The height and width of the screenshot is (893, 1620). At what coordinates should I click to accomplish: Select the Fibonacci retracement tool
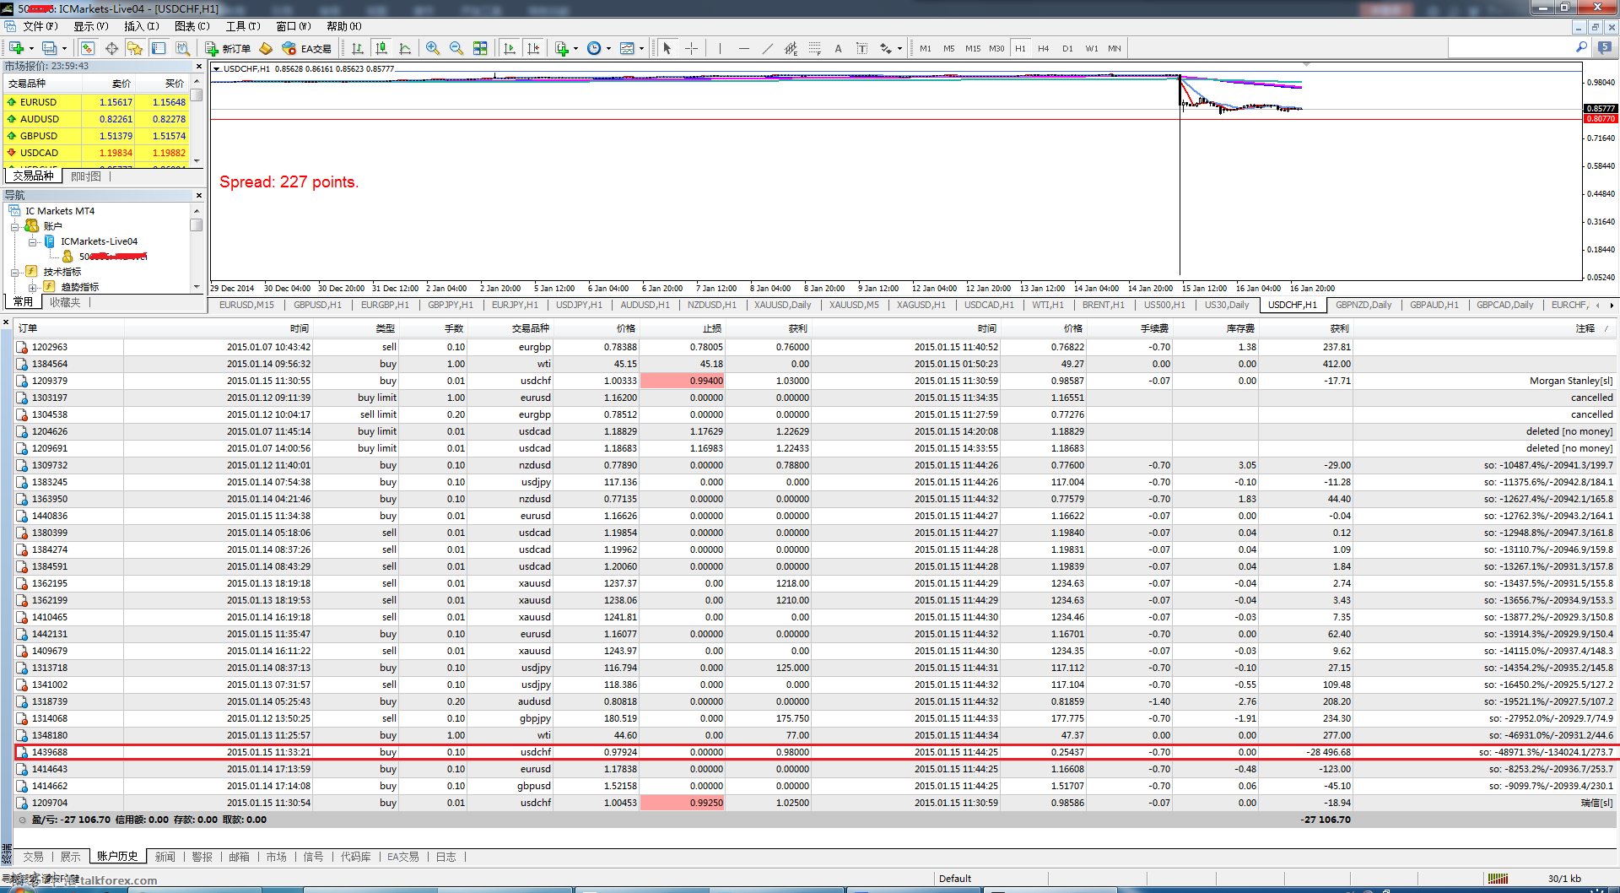tap(814, 48)
